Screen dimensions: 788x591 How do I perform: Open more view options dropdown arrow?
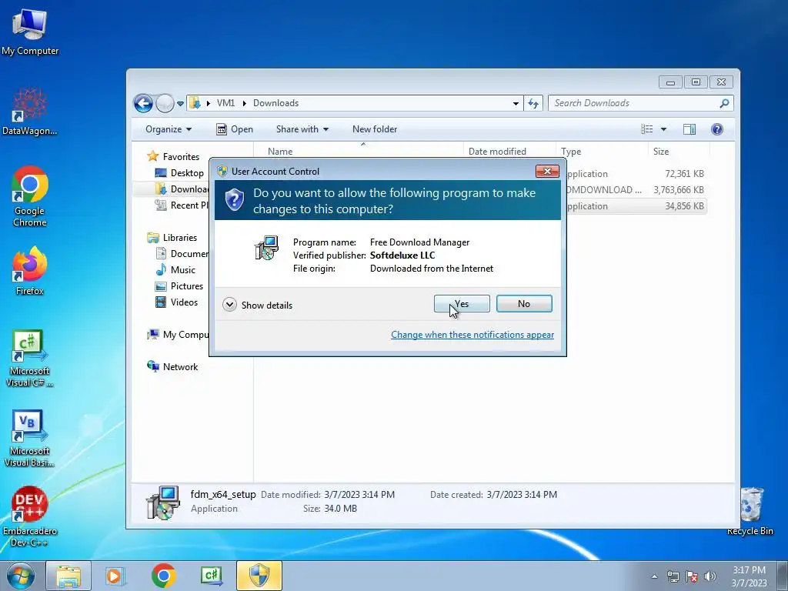pos(663,129)
